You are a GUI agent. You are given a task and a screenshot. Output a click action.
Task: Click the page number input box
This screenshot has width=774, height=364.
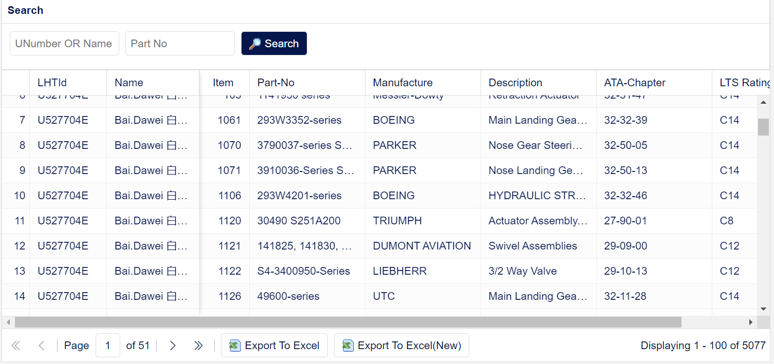pyautogui.click(x=108, y=346)
